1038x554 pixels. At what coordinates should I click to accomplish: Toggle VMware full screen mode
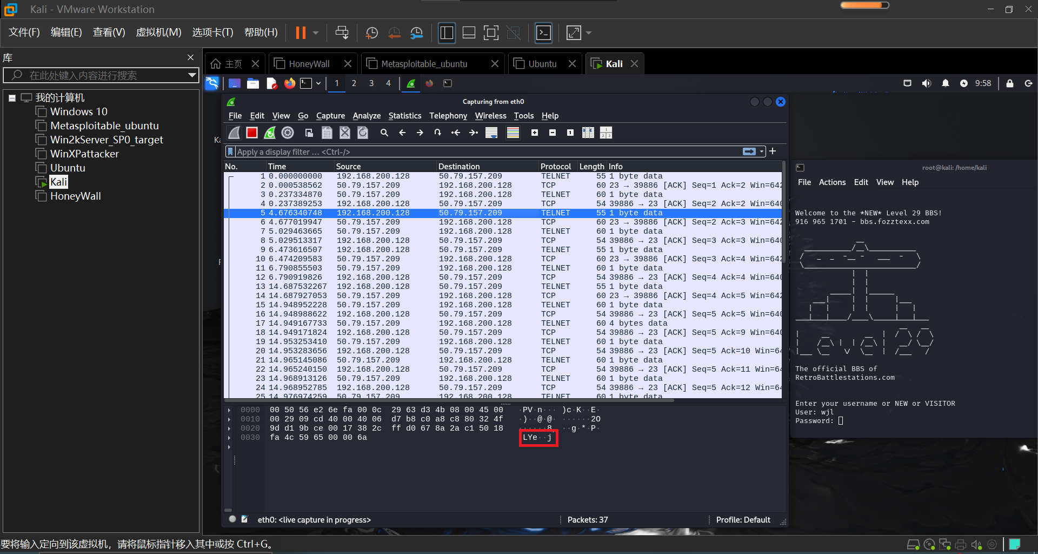[x=491, y=33]
